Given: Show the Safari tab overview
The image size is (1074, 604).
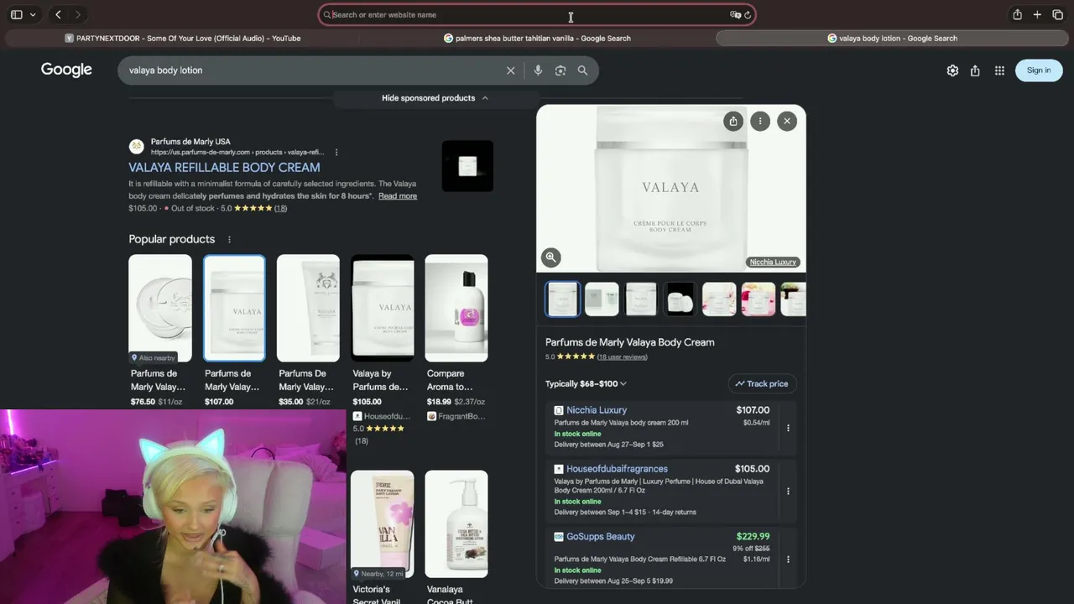Looking at the screenshot, I should 1057,14.
